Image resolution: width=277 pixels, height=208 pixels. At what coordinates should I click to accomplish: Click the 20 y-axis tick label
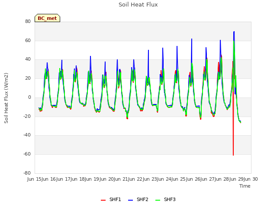[x=28, y=78]
